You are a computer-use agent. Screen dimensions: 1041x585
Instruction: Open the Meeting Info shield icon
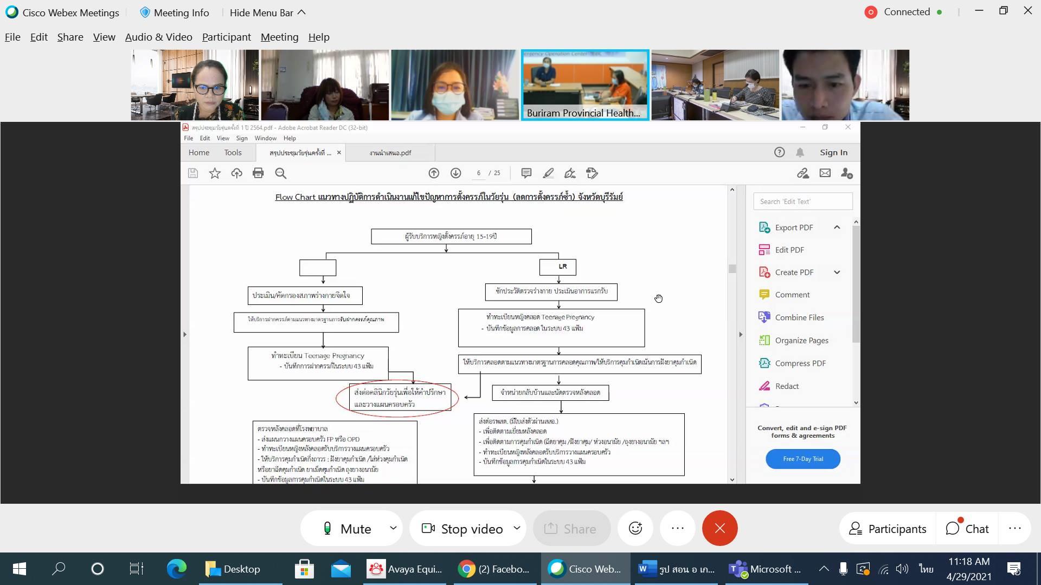click(x=145, y=12)
